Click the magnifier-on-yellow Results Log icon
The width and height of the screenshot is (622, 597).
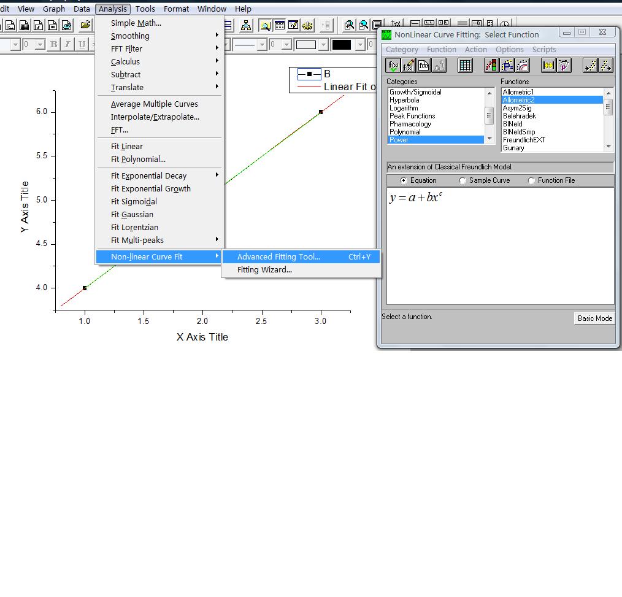265,26
